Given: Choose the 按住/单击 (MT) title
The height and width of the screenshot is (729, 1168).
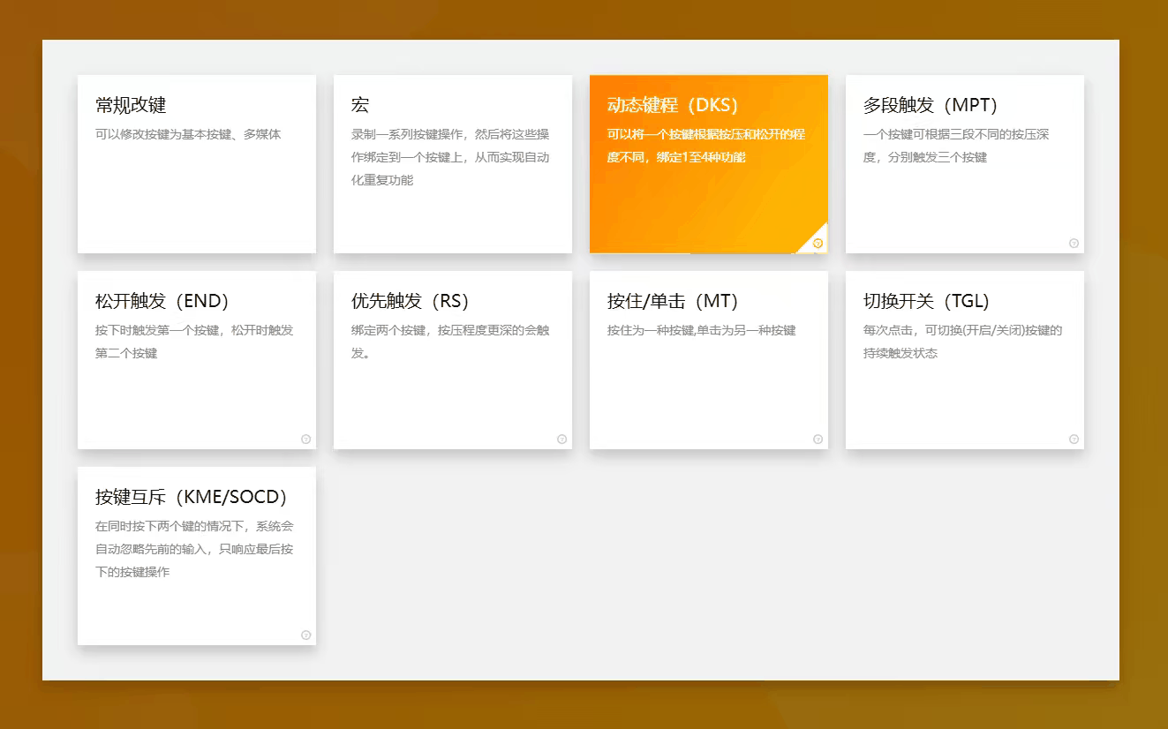Looking at the screenshot, I should coord(672,301).
